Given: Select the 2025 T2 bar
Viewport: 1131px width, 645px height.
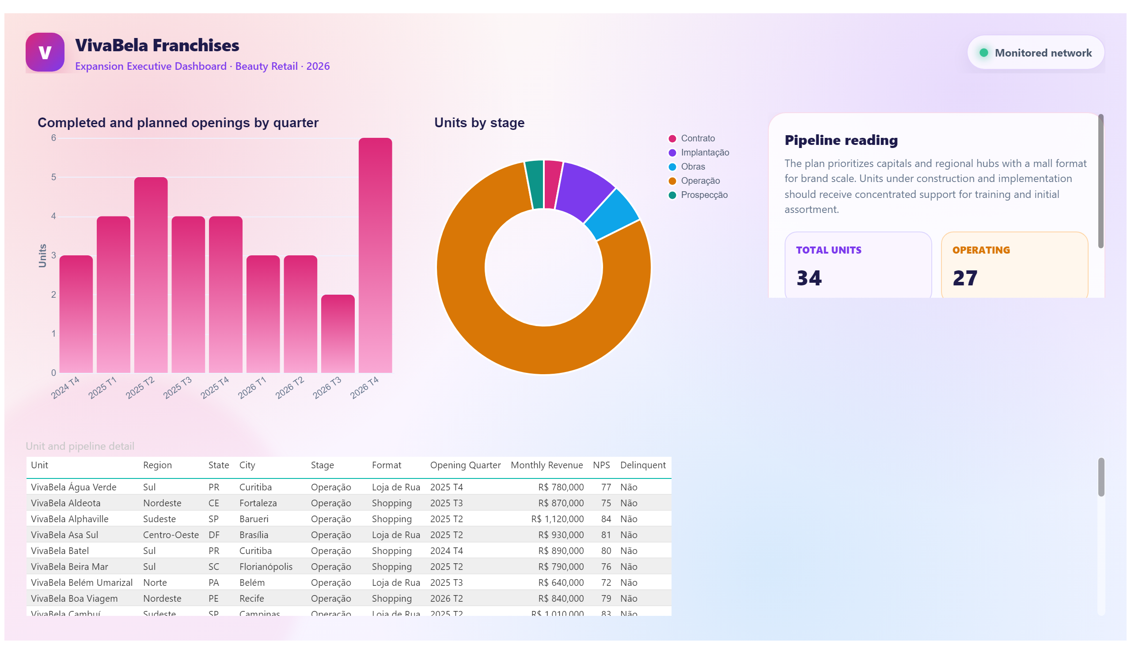Looking at the screenshot, I should (151, 275).
